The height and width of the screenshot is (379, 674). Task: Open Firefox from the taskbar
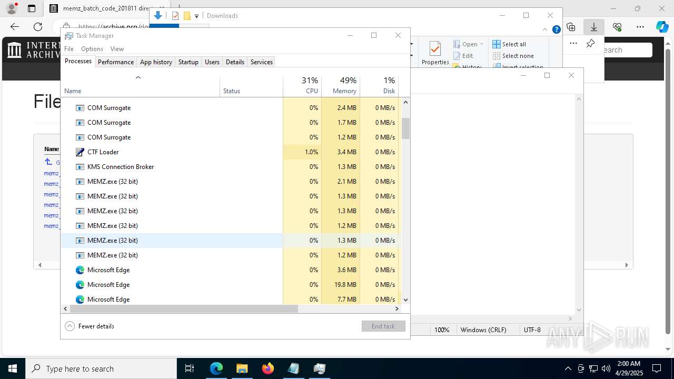(x=268, y=368)
